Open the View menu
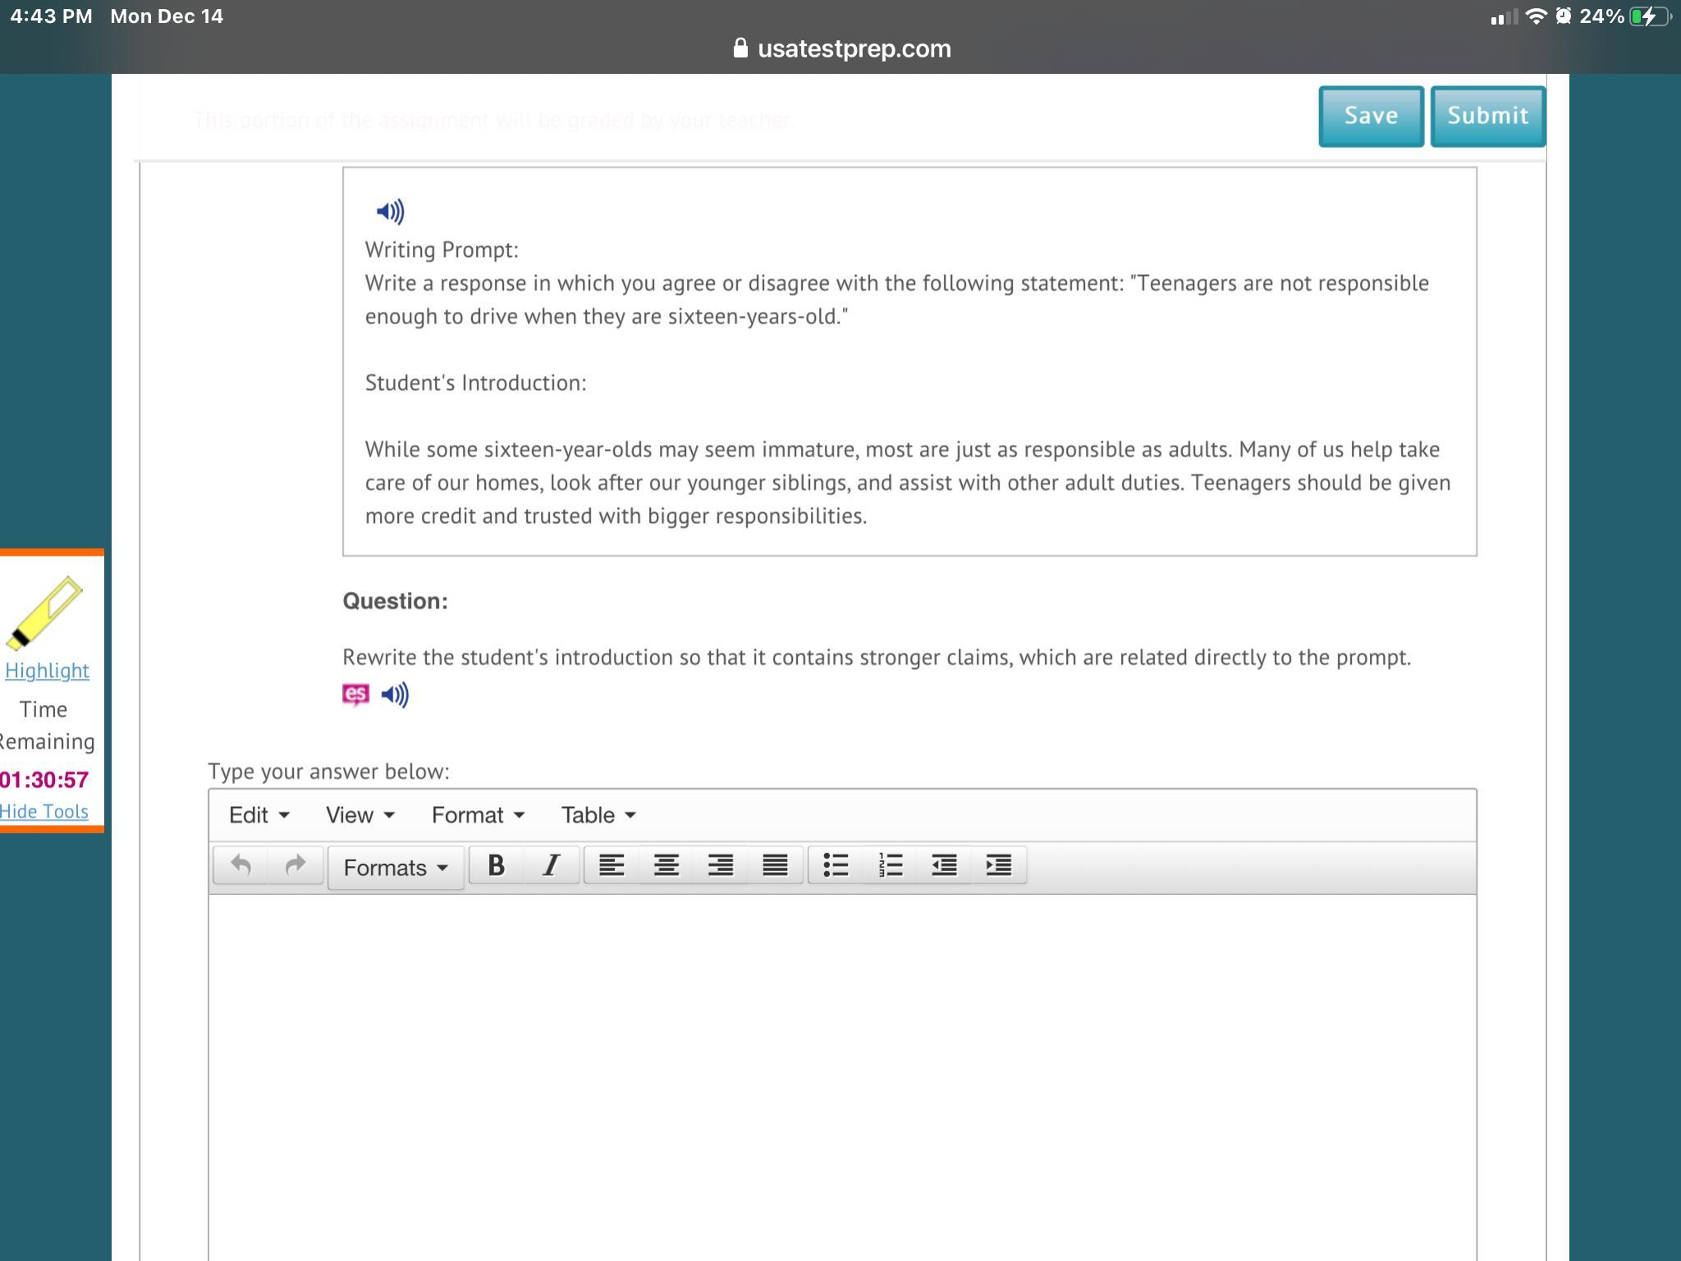 pyautogui.click(x=360, y=815)
